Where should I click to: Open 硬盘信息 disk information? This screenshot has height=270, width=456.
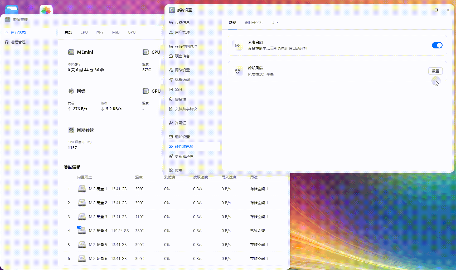(183, 56)
